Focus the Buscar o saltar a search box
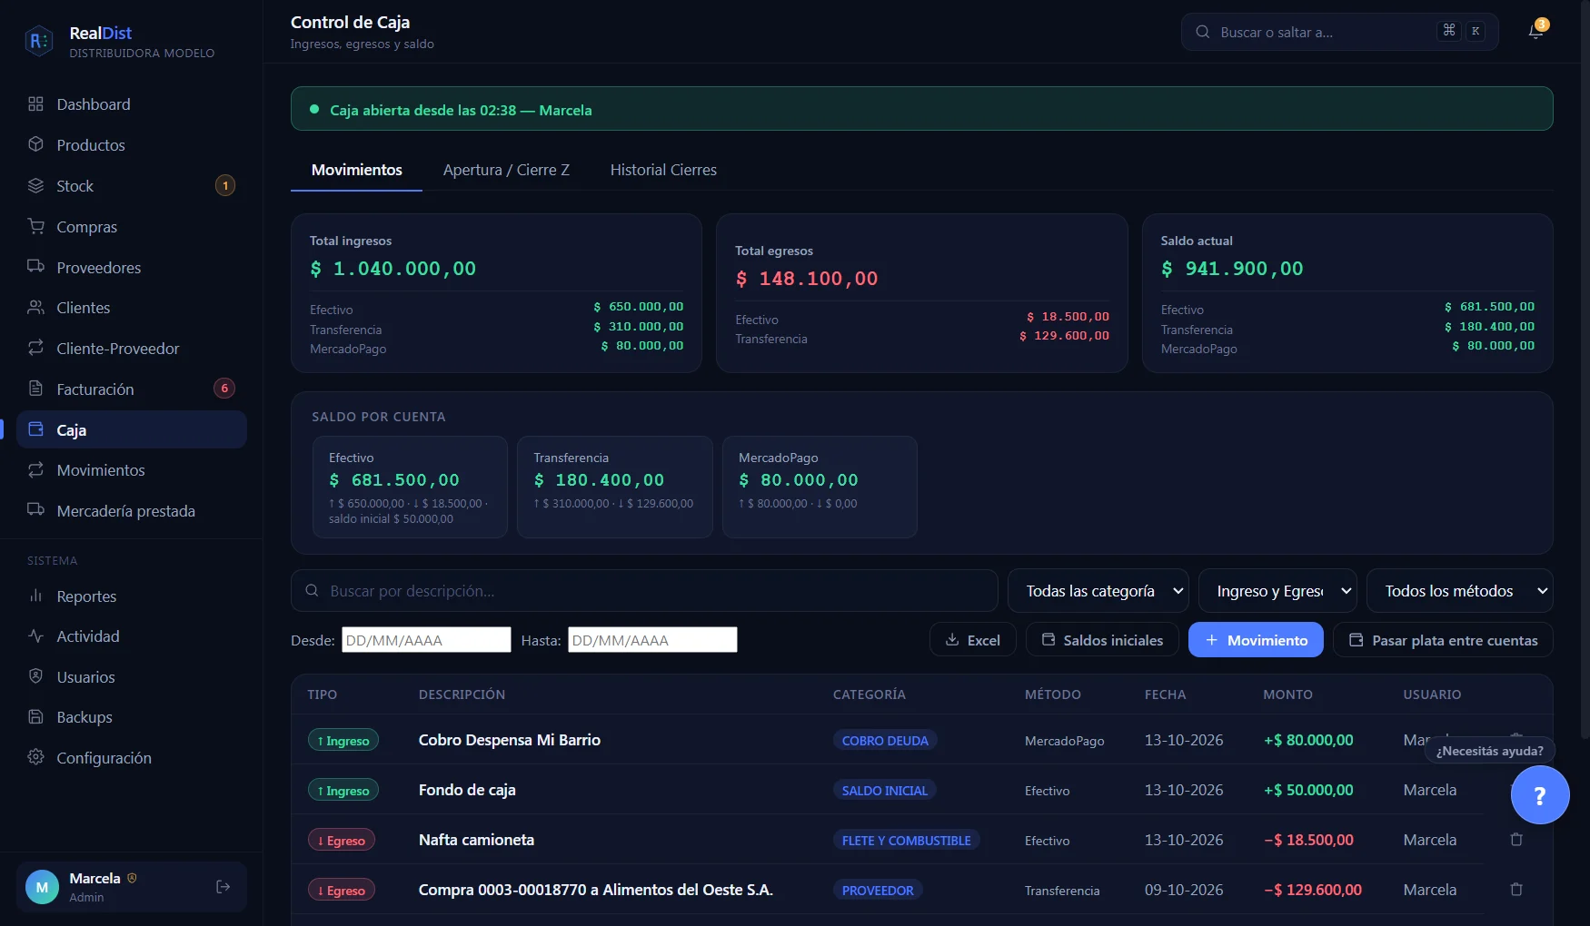 point(1339,32)
